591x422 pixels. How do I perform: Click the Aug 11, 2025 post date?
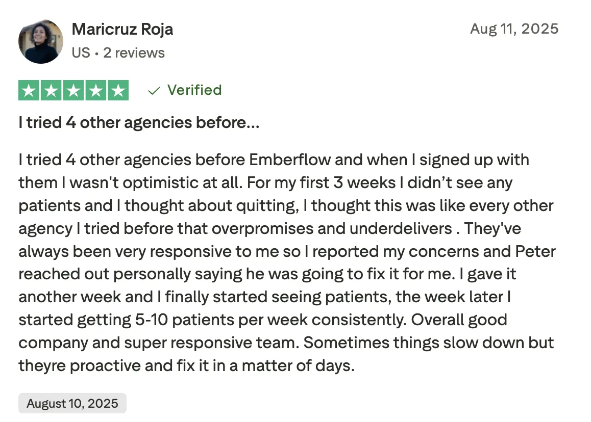click(x=514, y=29)
